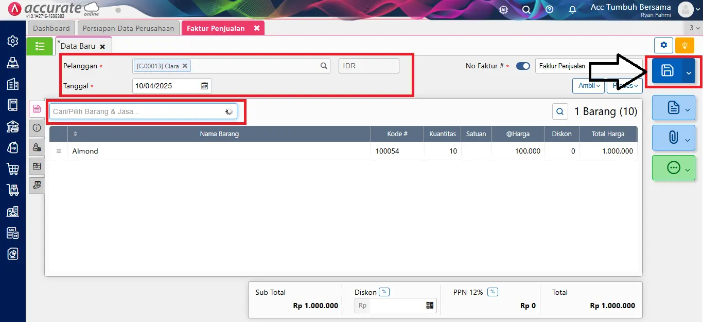Save the invoice with the floppy disk button
This screenshot has height=322, width=703.
pyautogui.click(x=667, y=70)
